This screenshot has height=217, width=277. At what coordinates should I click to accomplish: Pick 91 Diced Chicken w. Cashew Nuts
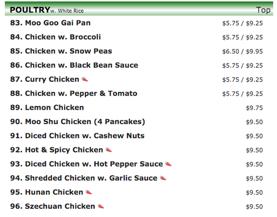78,136
